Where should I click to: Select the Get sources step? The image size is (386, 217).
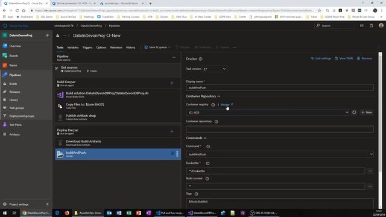(118, 69)
